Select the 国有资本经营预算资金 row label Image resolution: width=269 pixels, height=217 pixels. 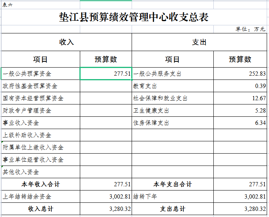click(x=41, y=98)
